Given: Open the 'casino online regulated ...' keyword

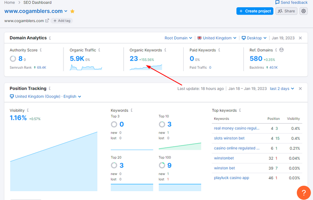Looking at the screenshot, I should coord(237,148).
